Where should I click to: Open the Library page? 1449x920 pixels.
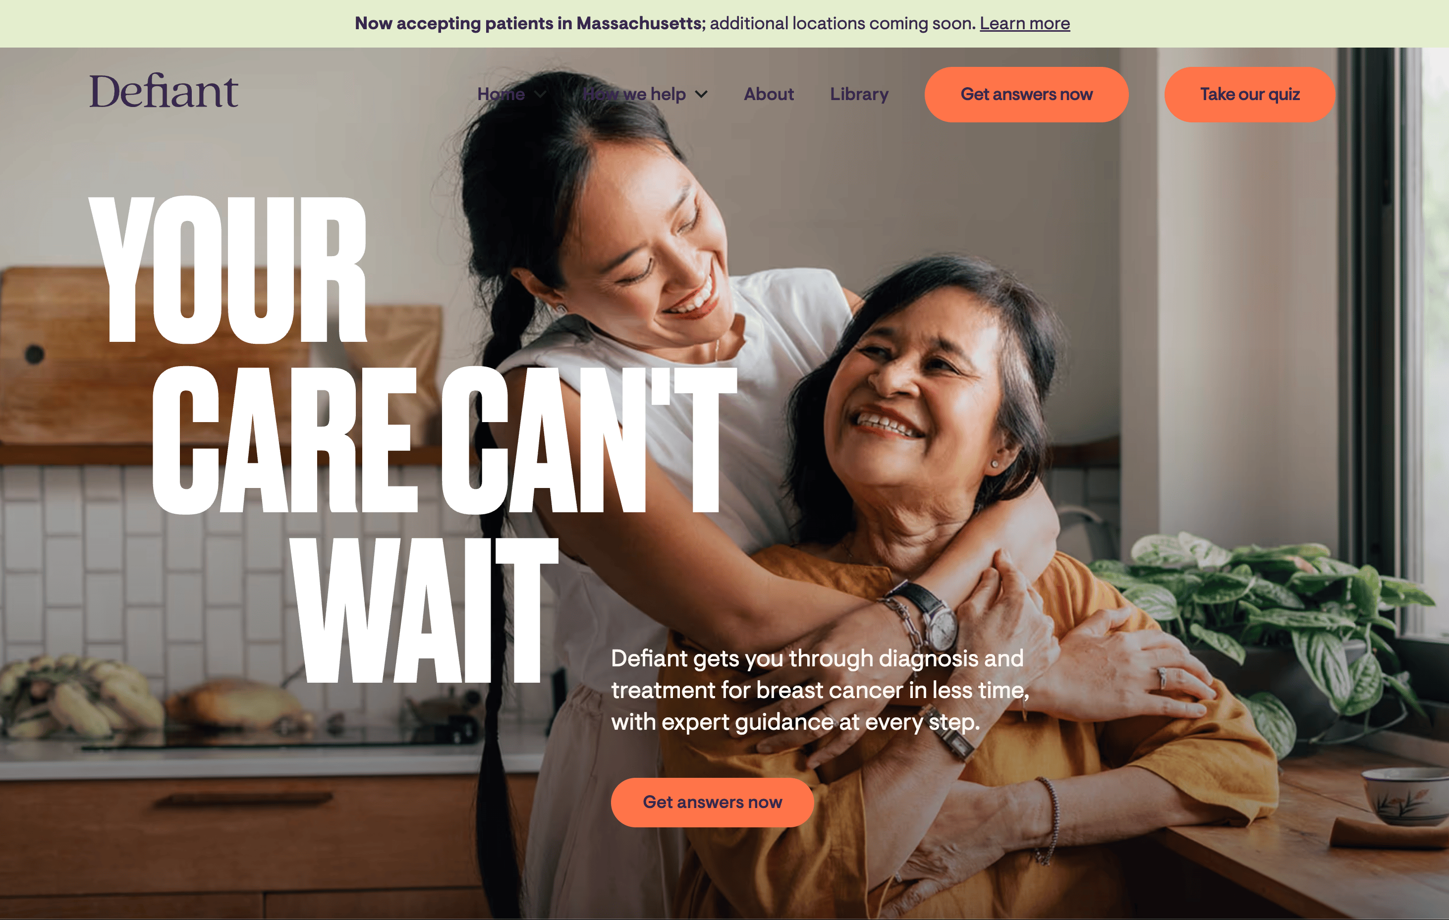[859, 95]
